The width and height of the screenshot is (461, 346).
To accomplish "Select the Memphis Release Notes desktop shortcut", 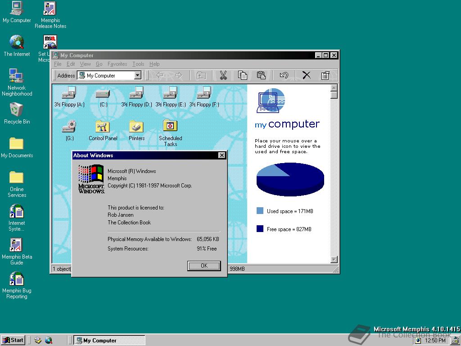I will (50, 15).
